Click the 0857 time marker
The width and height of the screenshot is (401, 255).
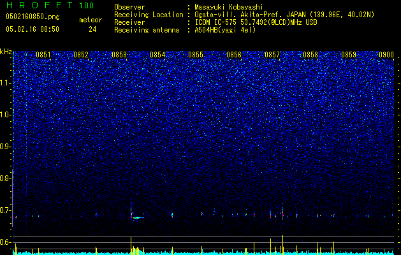point(272,55)
